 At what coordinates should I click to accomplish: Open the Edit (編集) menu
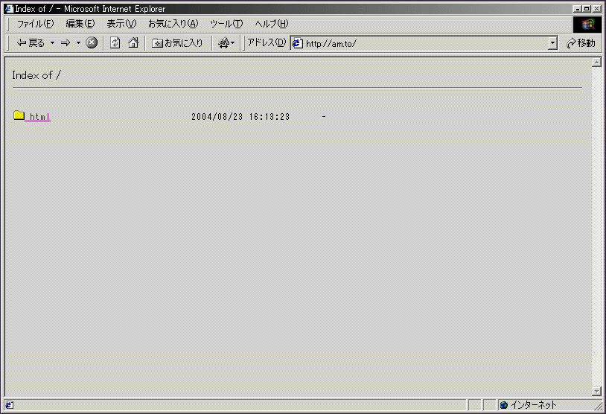click(80, 24)
